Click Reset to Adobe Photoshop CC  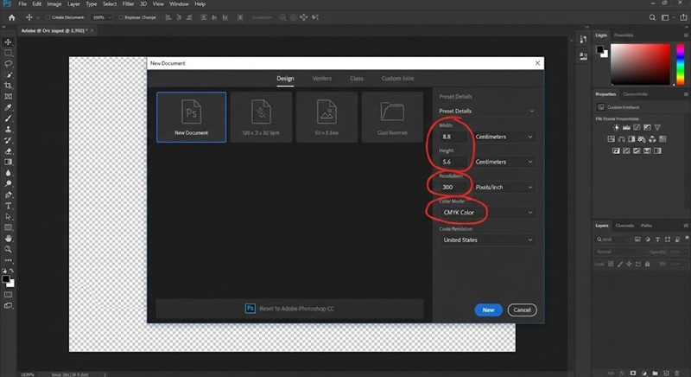click(x=289, y=309)
